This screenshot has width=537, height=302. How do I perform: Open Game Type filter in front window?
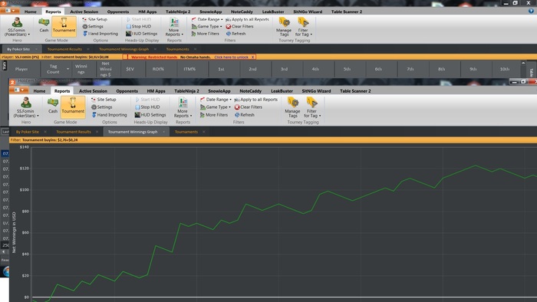tap(216, 107)
